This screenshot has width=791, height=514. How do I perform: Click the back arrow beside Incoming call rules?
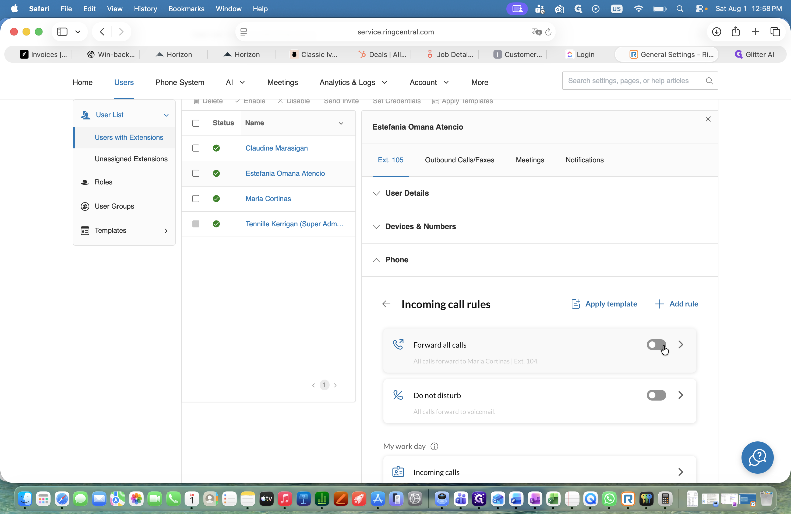386,304
